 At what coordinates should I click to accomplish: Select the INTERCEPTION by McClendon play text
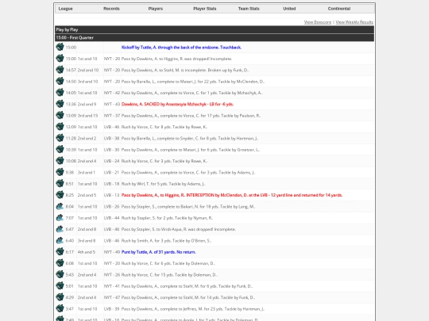click(232, 195)
